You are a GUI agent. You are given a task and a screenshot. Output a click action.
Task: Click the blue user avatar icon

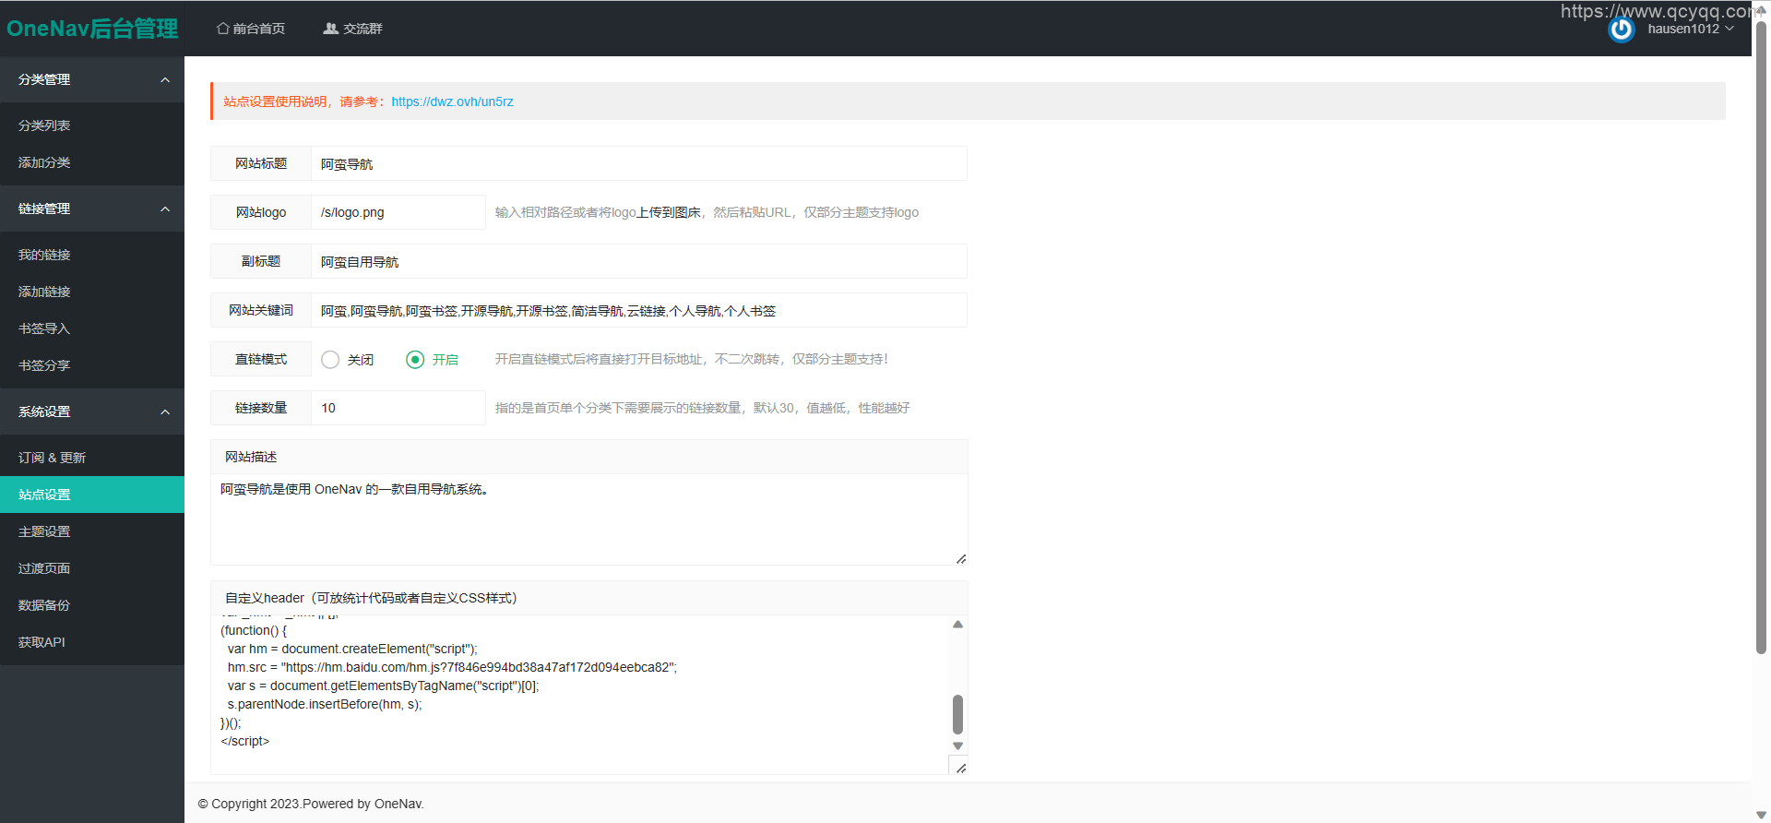tap(1621, 30)
